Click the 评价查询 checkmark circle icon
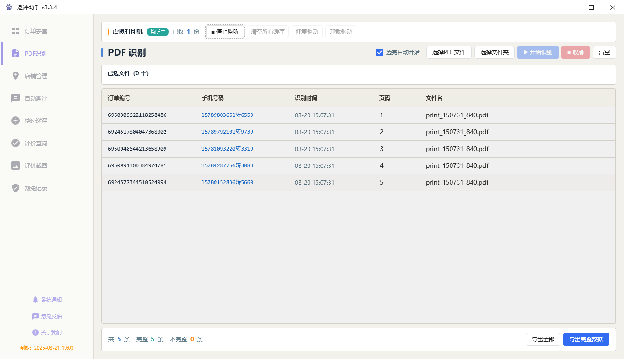Screen dimensions: 624x359 click(15, 143)
